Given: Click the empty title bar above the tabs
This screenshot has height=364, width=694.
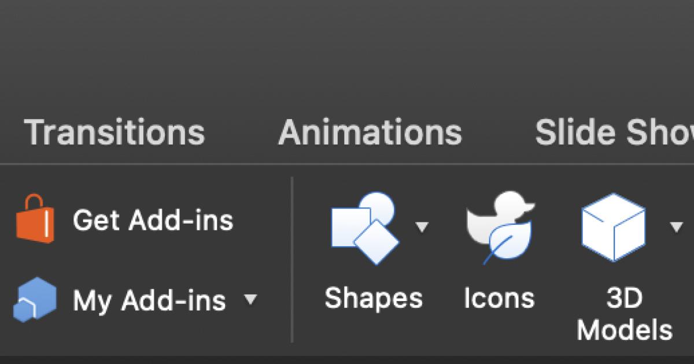Looking at the screenshot, I should coord(347,46).
